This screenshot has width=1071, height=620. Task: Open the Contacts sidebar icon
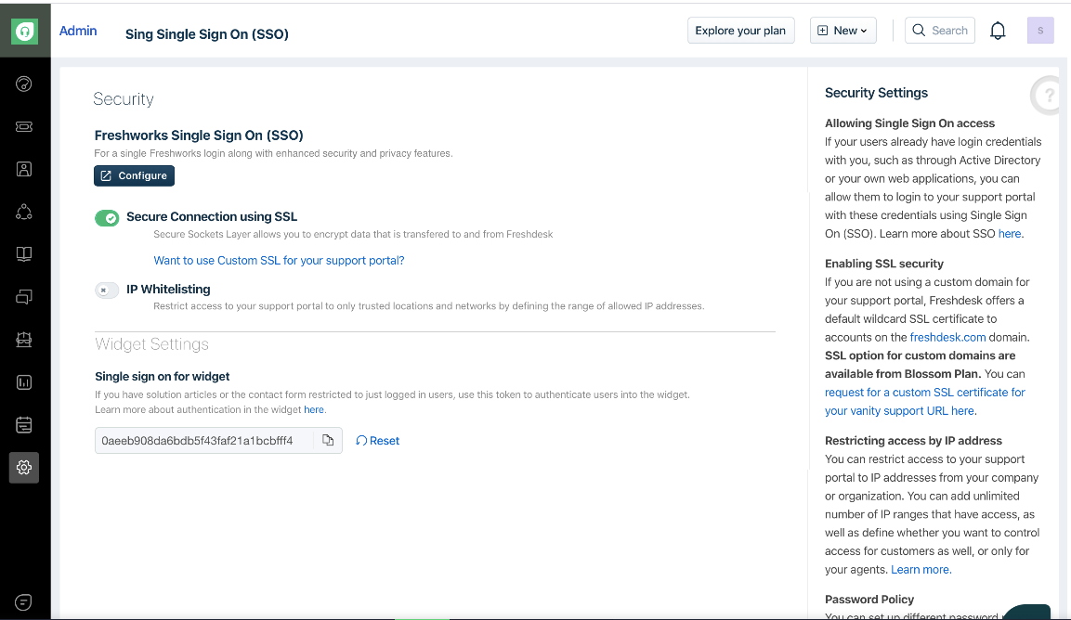24,169
